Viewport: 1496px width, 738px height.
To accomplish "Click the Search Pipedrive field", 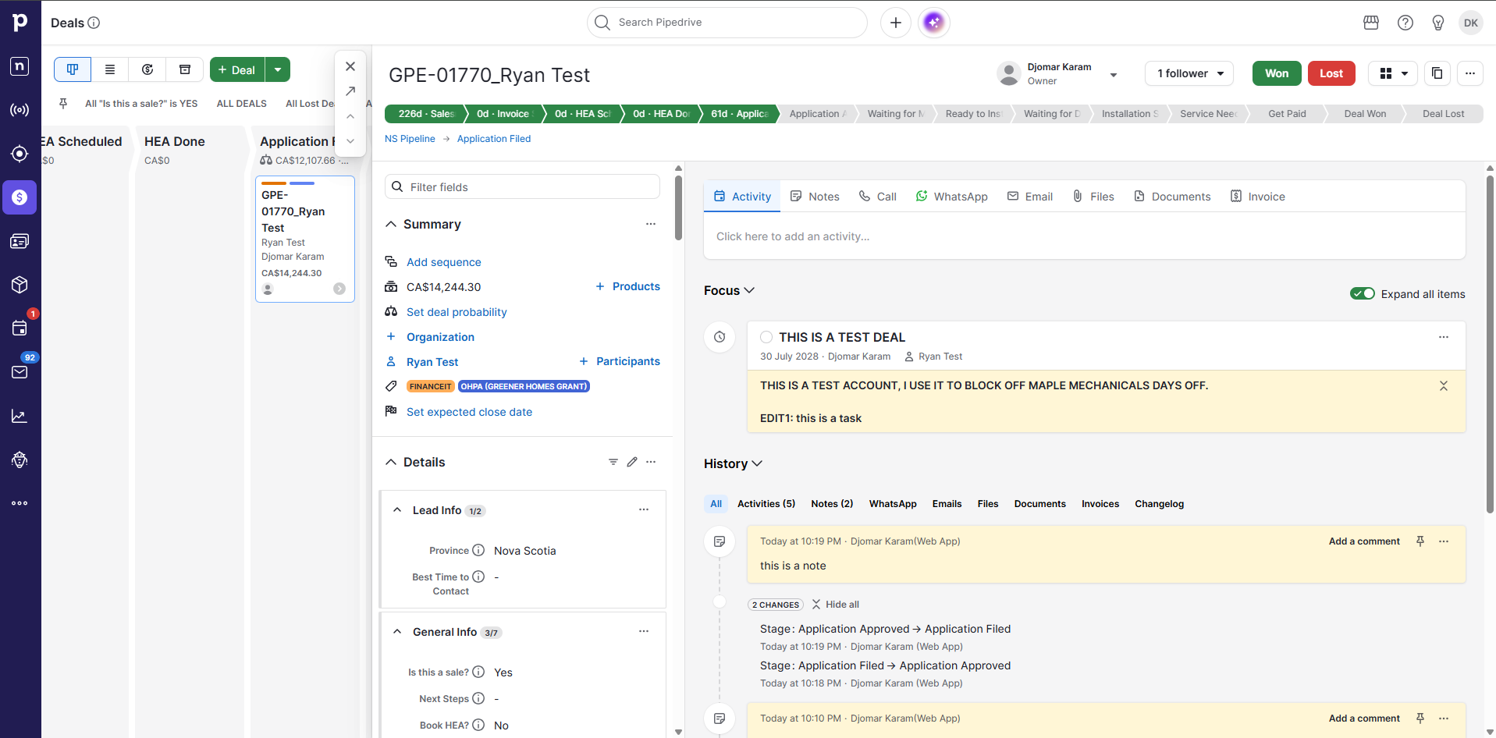I will pos(727,23).
